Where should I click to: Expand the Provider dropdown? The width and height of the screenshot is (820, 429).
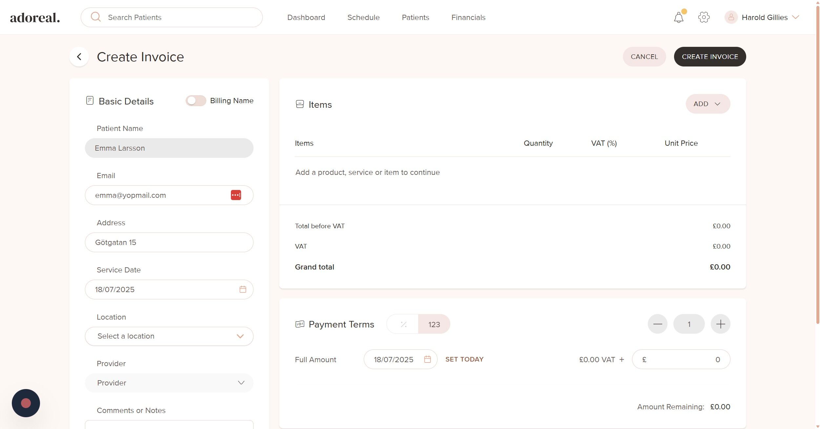pyautogui.click(x=169, y=383)
